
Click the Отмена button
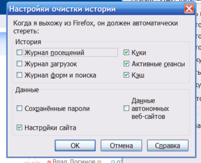[x=121, y=146]
